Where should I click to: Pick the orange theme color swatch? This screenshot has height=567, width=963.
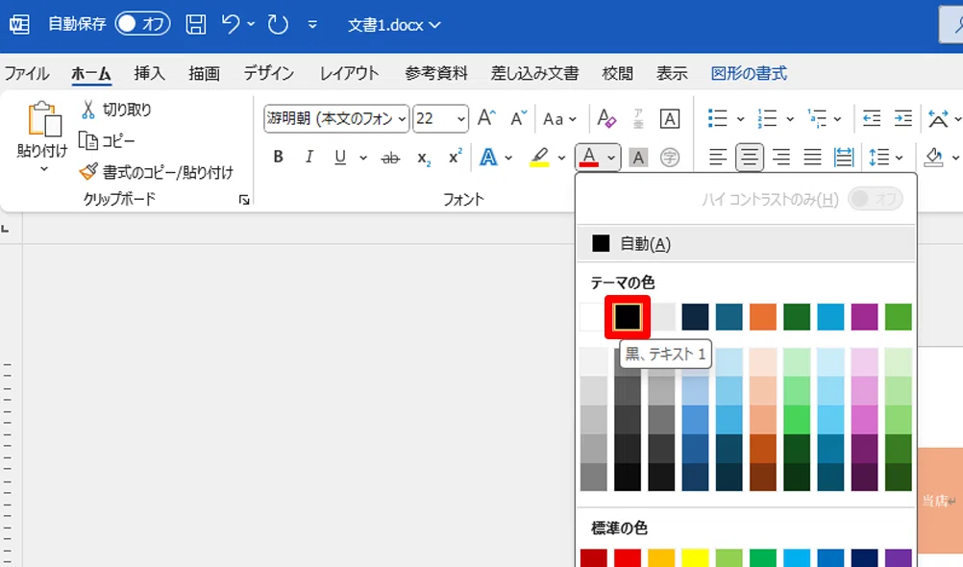[x=763, y=317]
